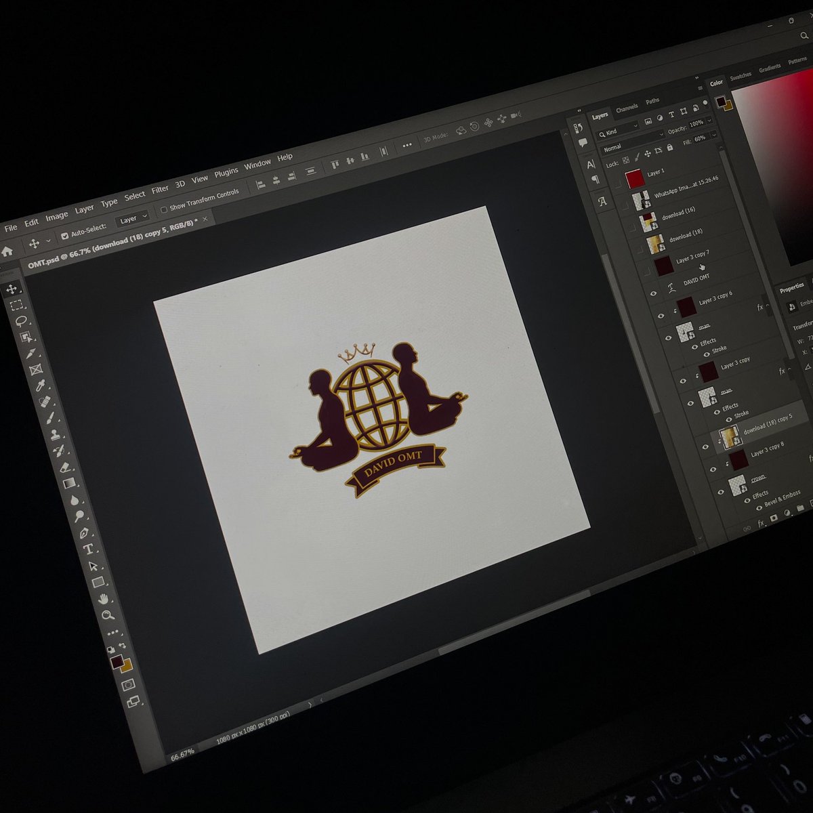The height and width of the screenshot is (813, 813).
Task: Click Add layer mask icon at panel bottom
Action: coord(774,518)
